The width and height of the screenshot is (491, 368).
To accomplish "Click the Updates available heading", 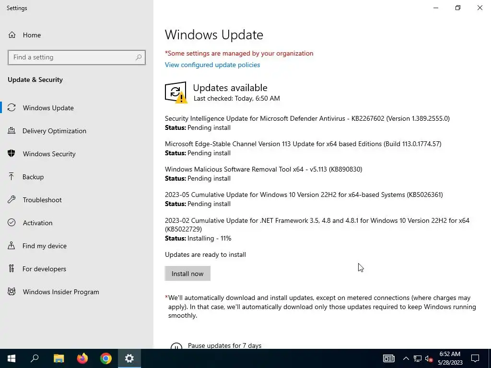I will click(x=230, y=88).
